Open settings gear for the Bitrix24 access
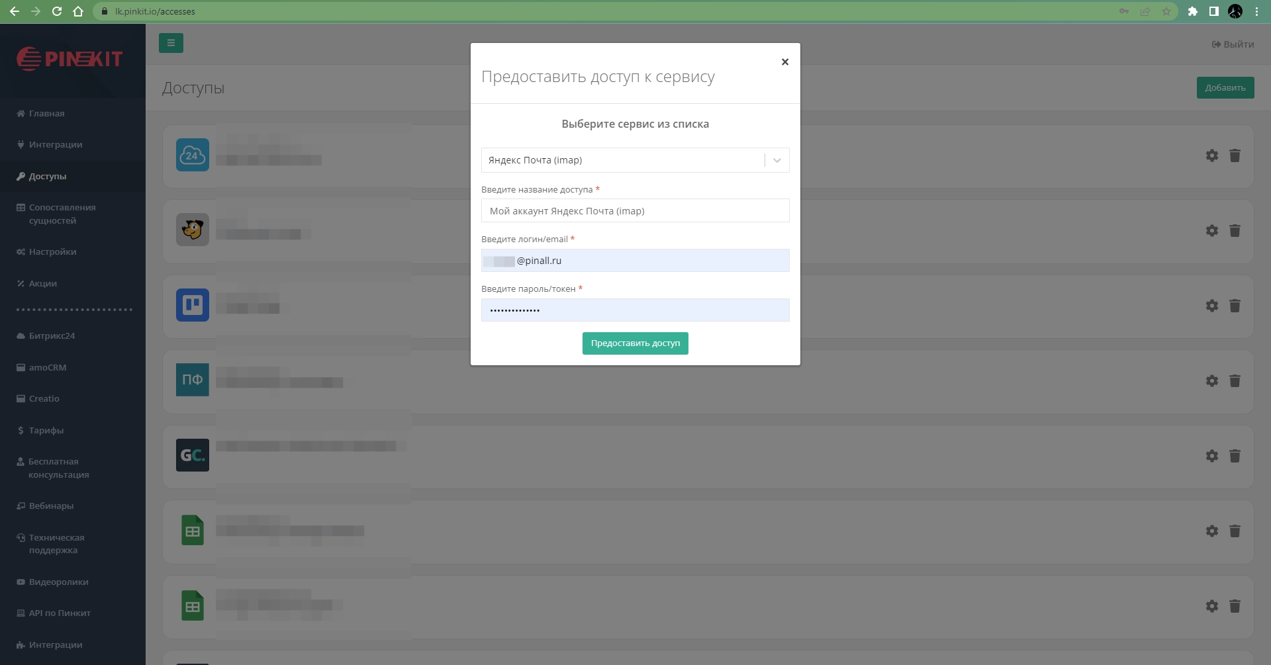Screen dimensions: 1271x665 (1211, 155)
